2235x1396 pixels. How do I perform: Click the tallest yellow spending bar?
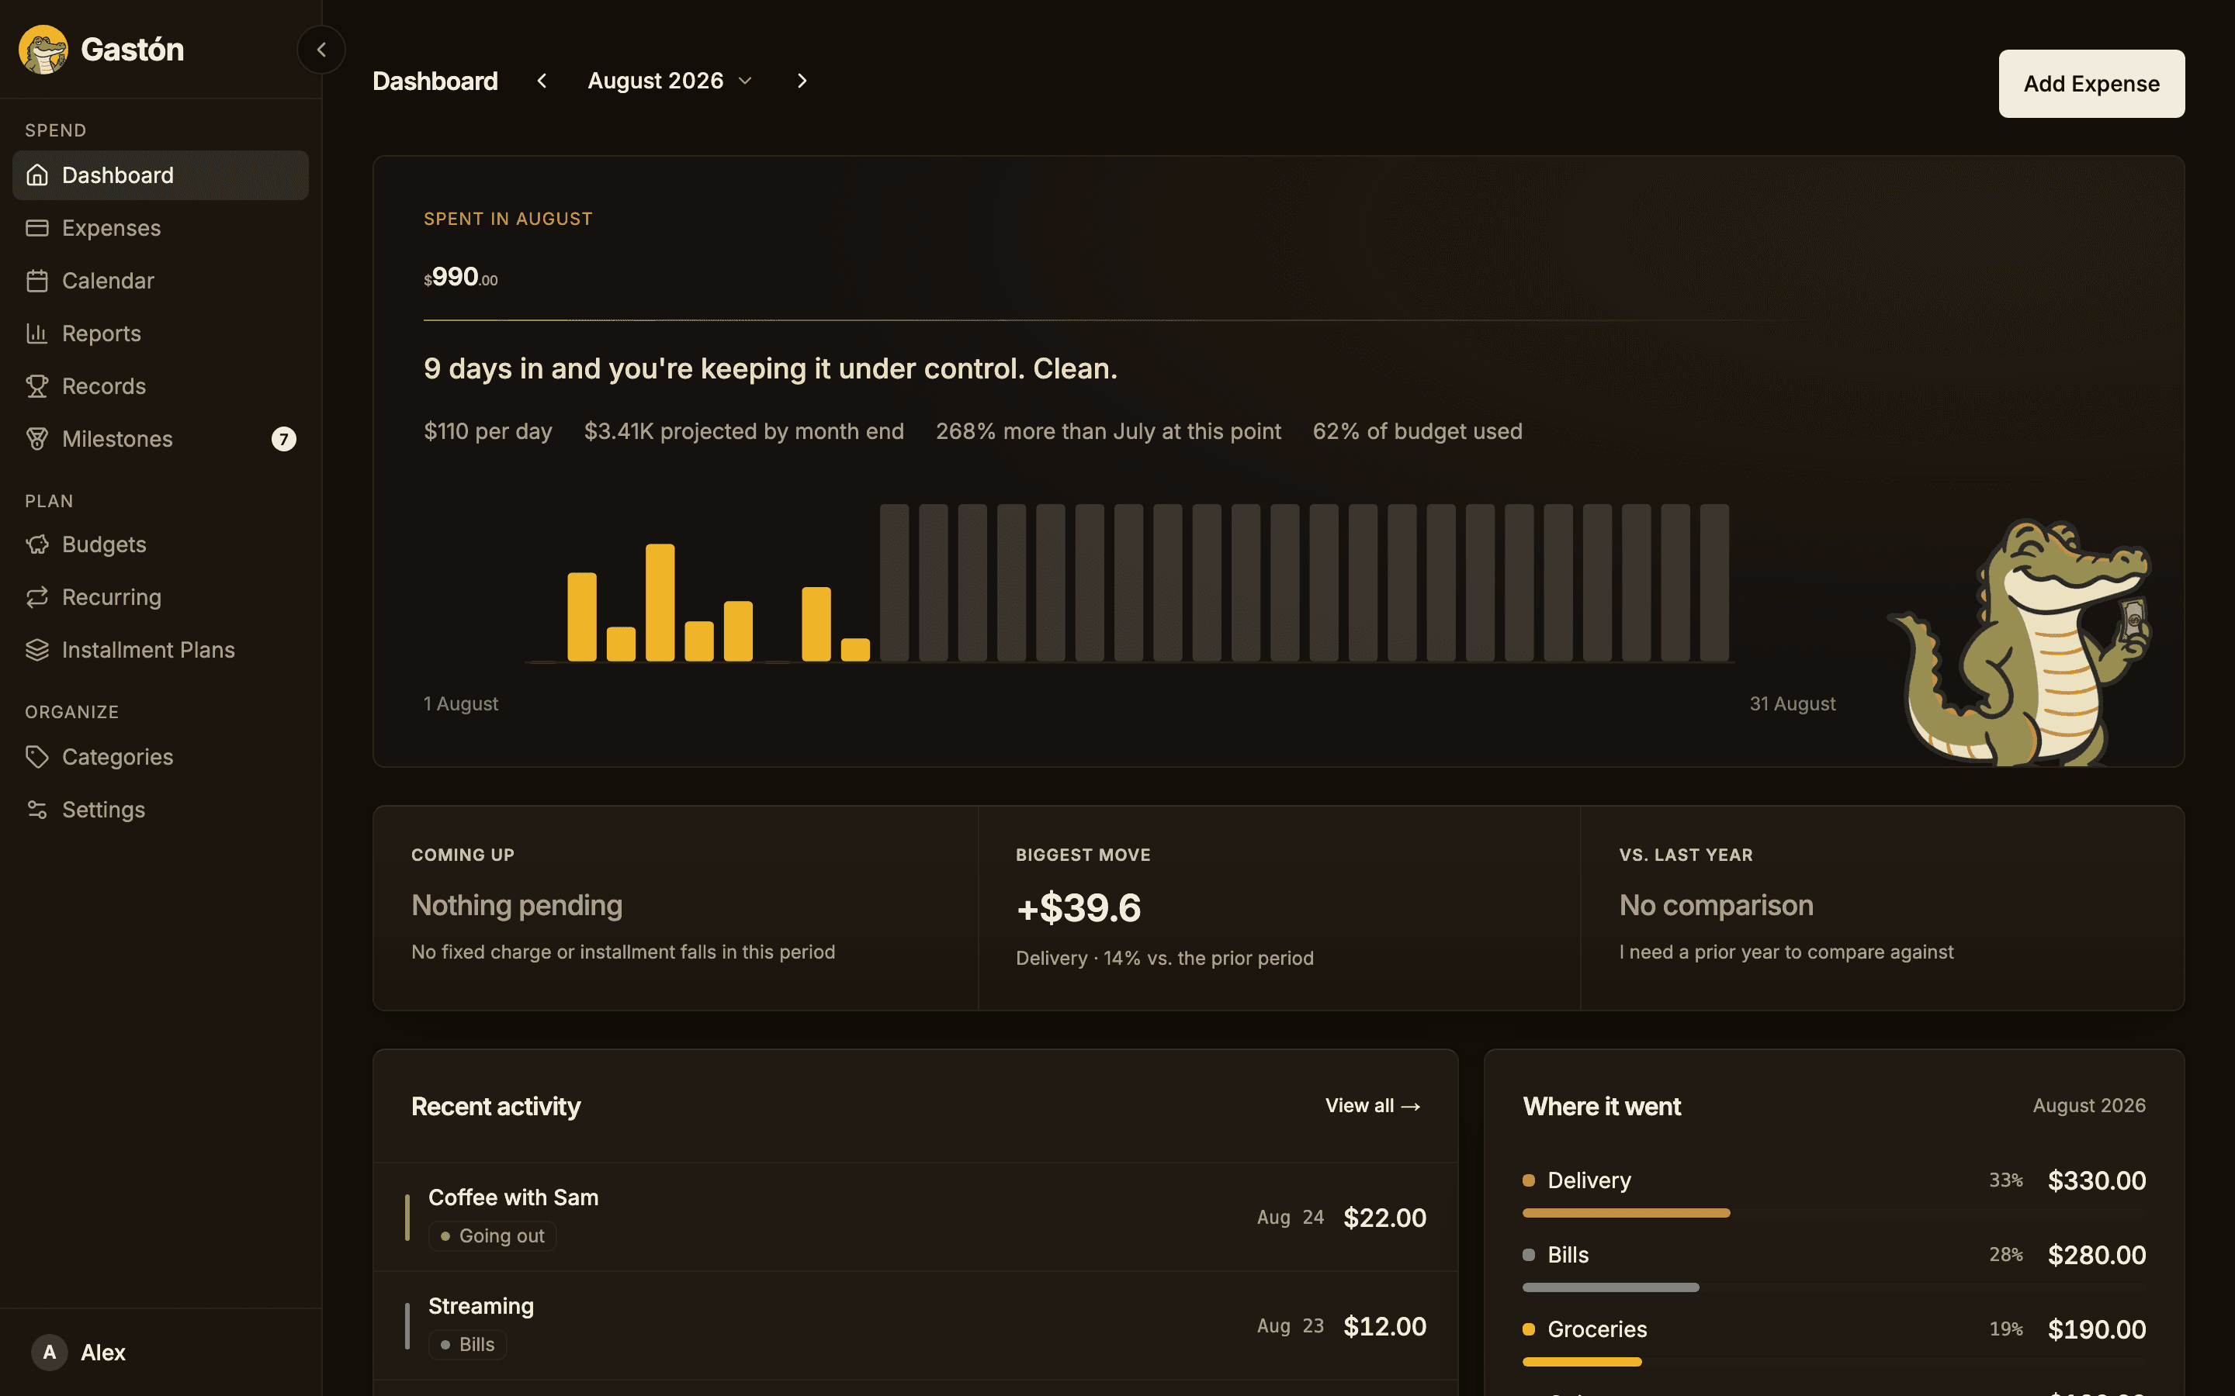click(x=660, y=602)
